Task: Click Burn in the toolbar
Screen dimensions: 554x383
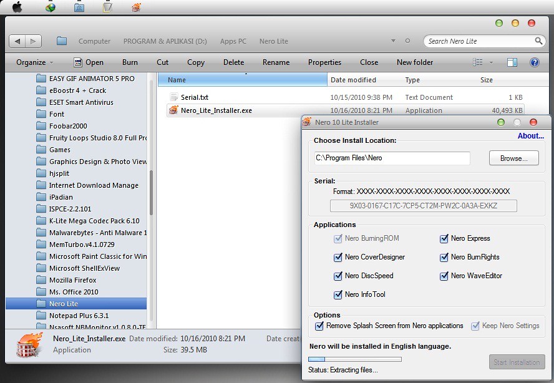Action: click(x=130, y=62)
